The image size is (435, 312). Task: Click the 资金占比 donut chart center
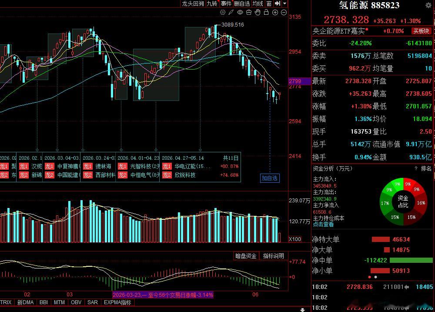point(403,201)
